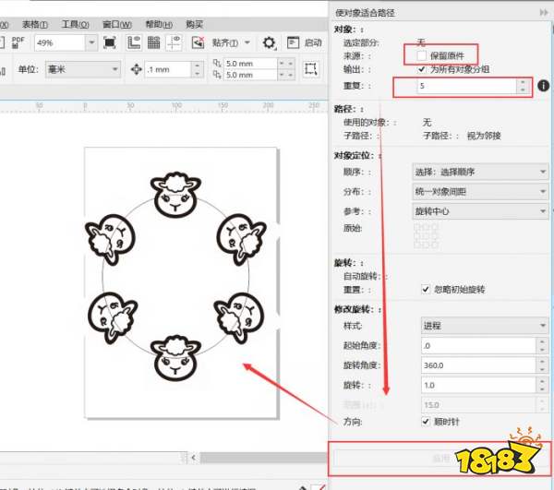Uncheck the 为所有对象分组 checkbox
Screen dimensions: 554x490
422,68
